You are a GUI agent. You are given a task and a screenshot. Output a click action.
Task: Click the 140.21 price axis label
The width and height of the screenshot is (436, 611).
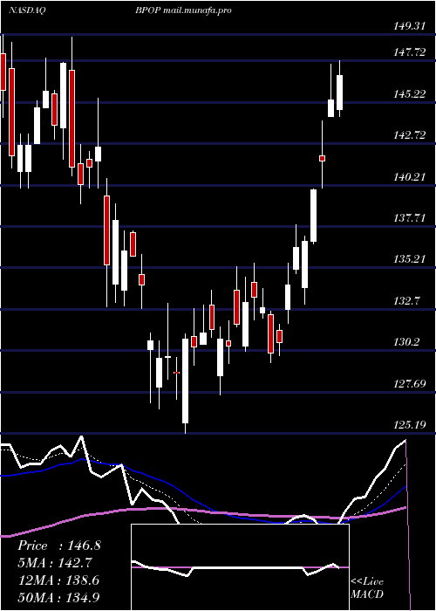(x=410, y=177)
